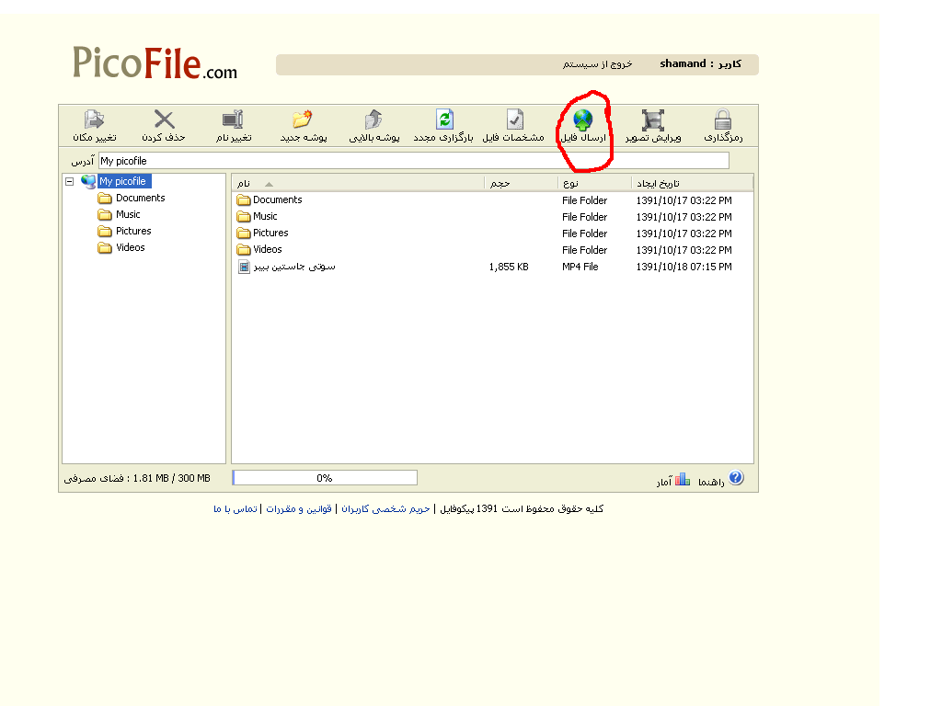Sort files by the name column header
The image size is (942, 706).
point(358,183)
